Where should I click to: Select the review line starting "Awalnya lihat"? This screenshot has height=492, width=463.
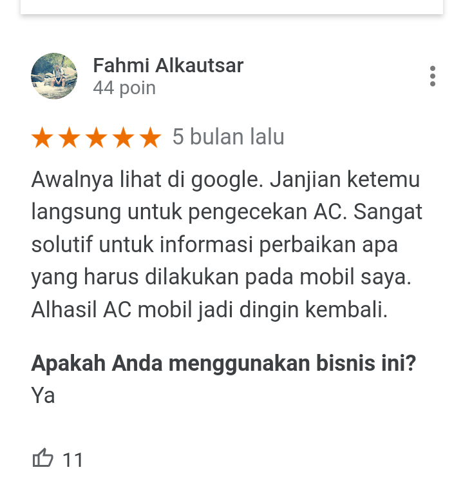[x=225, y=180]
